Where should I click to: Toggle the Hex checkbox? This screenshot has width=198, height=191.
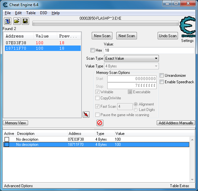92,50
